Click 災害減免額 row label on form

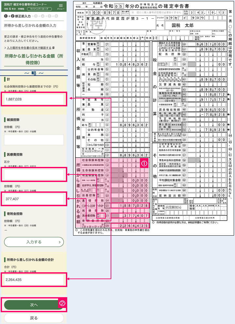169,84
